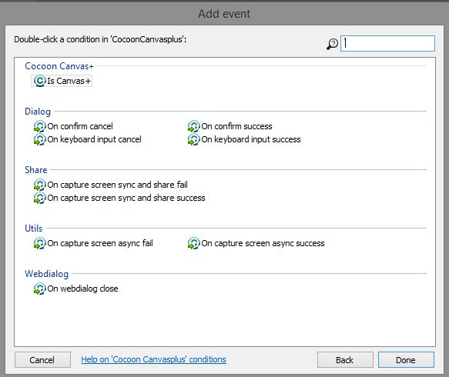This screenshot has height=377, width=449.
Task: Click the On capture screen sync and share success icon
Action: pos(39,198)
